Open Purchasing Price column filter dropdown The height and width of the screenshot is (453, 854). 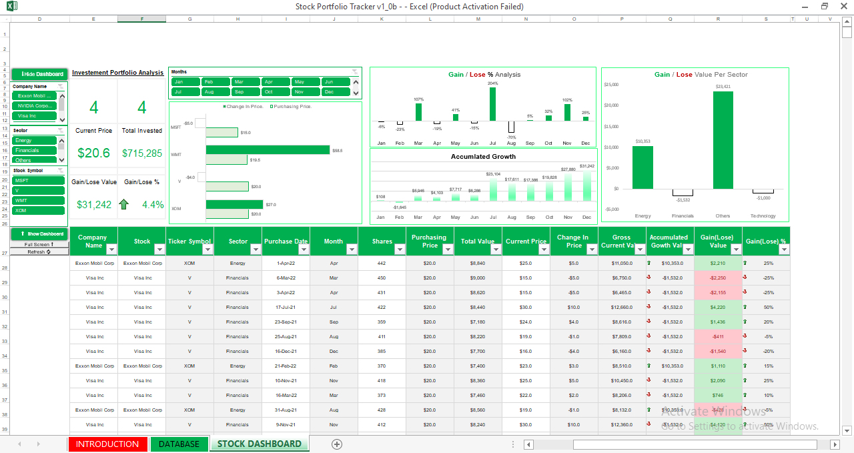[448, 250]
